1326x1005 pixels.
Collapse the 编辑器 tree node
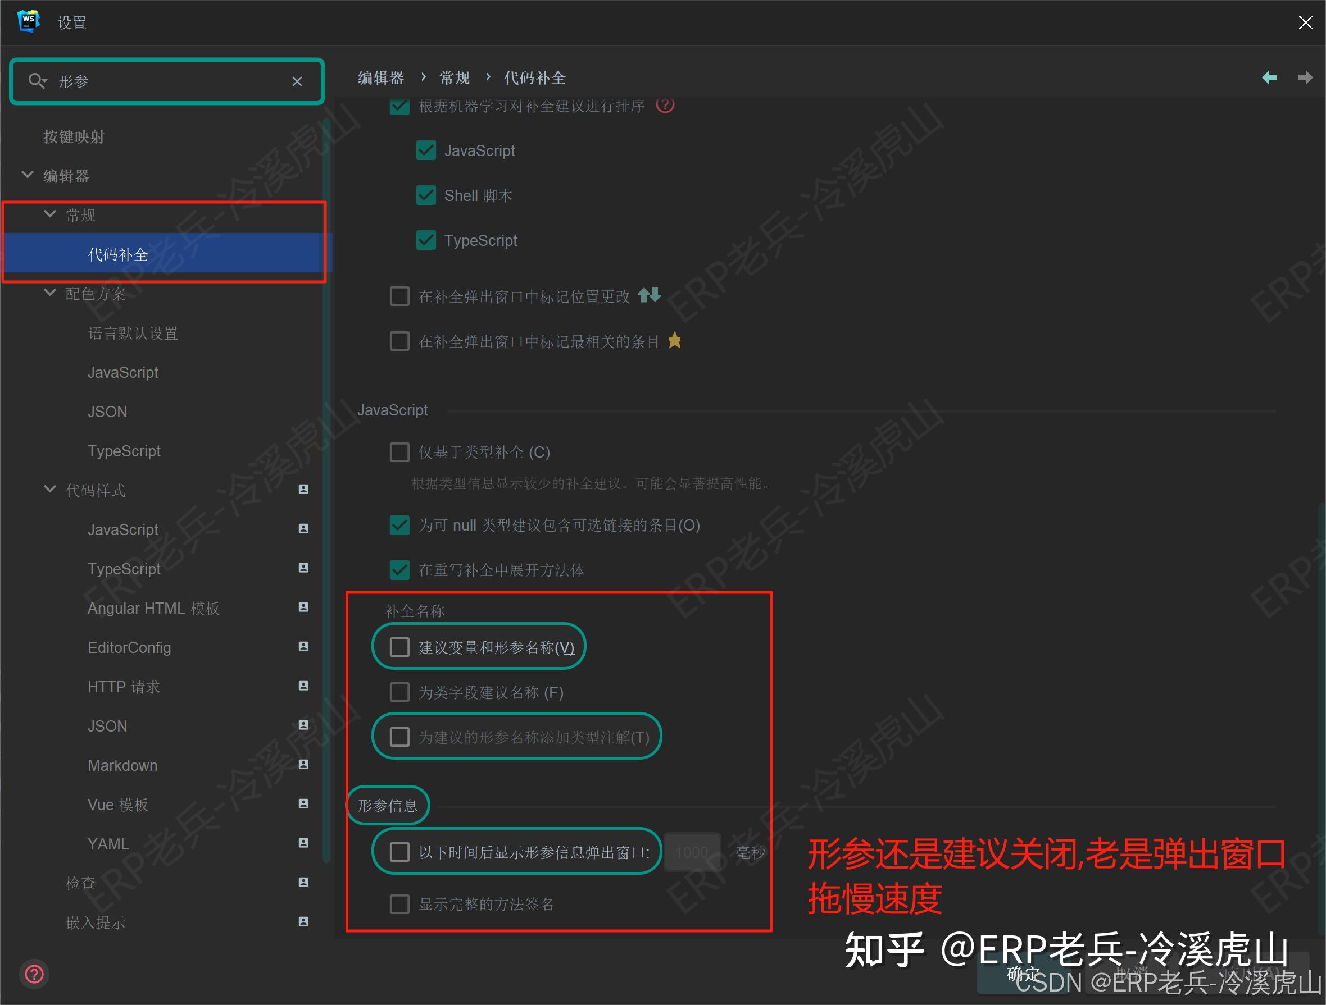pos(28,175)
